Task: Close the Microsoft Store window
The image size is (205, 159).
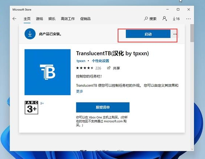Action: pos(188,10)
